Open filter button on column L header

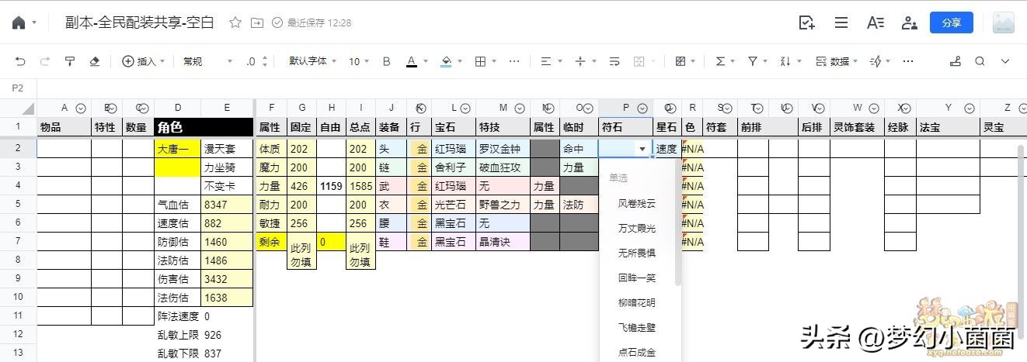(465, 109)
